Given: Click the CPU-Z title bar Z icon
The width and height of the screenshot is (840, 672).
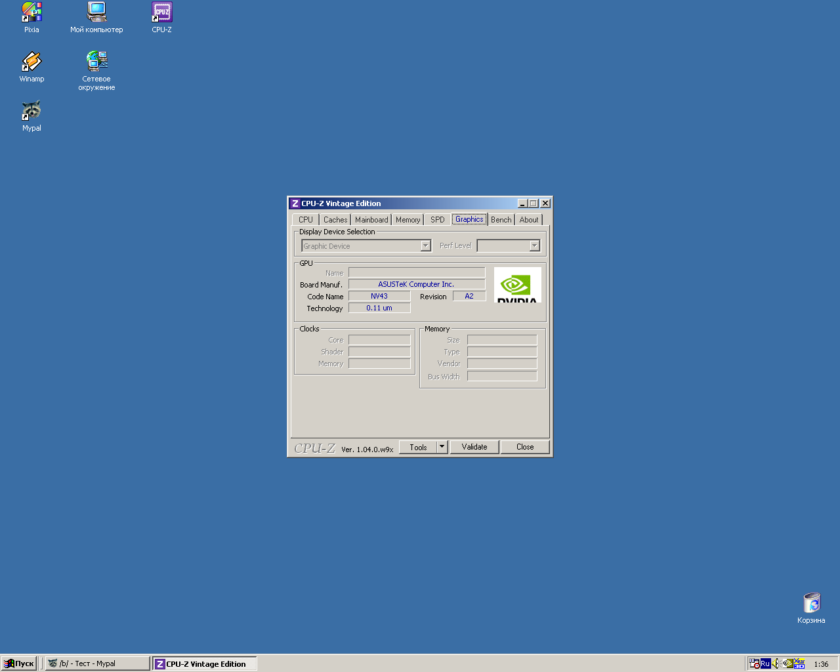Looking at the screenshot, I should click(295, 203).
